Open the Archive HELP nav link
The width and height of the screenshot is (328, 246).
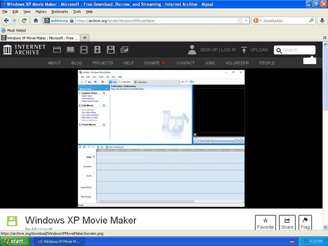tap(129, 63)
